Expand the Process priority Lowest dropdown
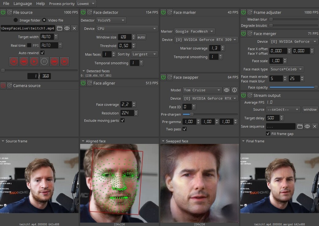Viewport: 319px width, 226px height. tap(86, 4)
